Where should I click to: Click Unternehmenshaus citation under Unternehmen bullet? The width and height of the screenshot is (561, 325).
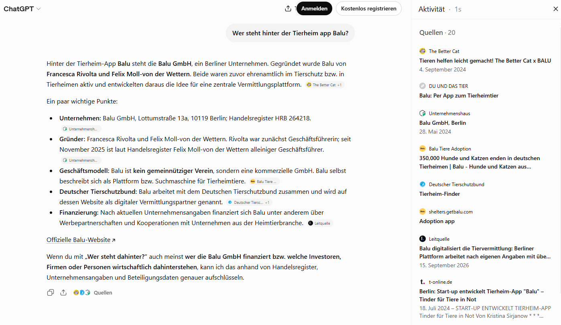tap(81, 129)
